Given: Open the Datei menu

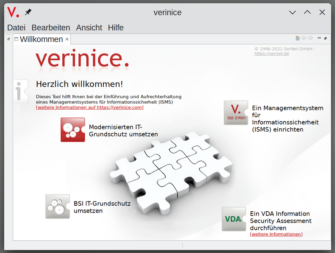Looking at the screenshot, I should (16, 27).
